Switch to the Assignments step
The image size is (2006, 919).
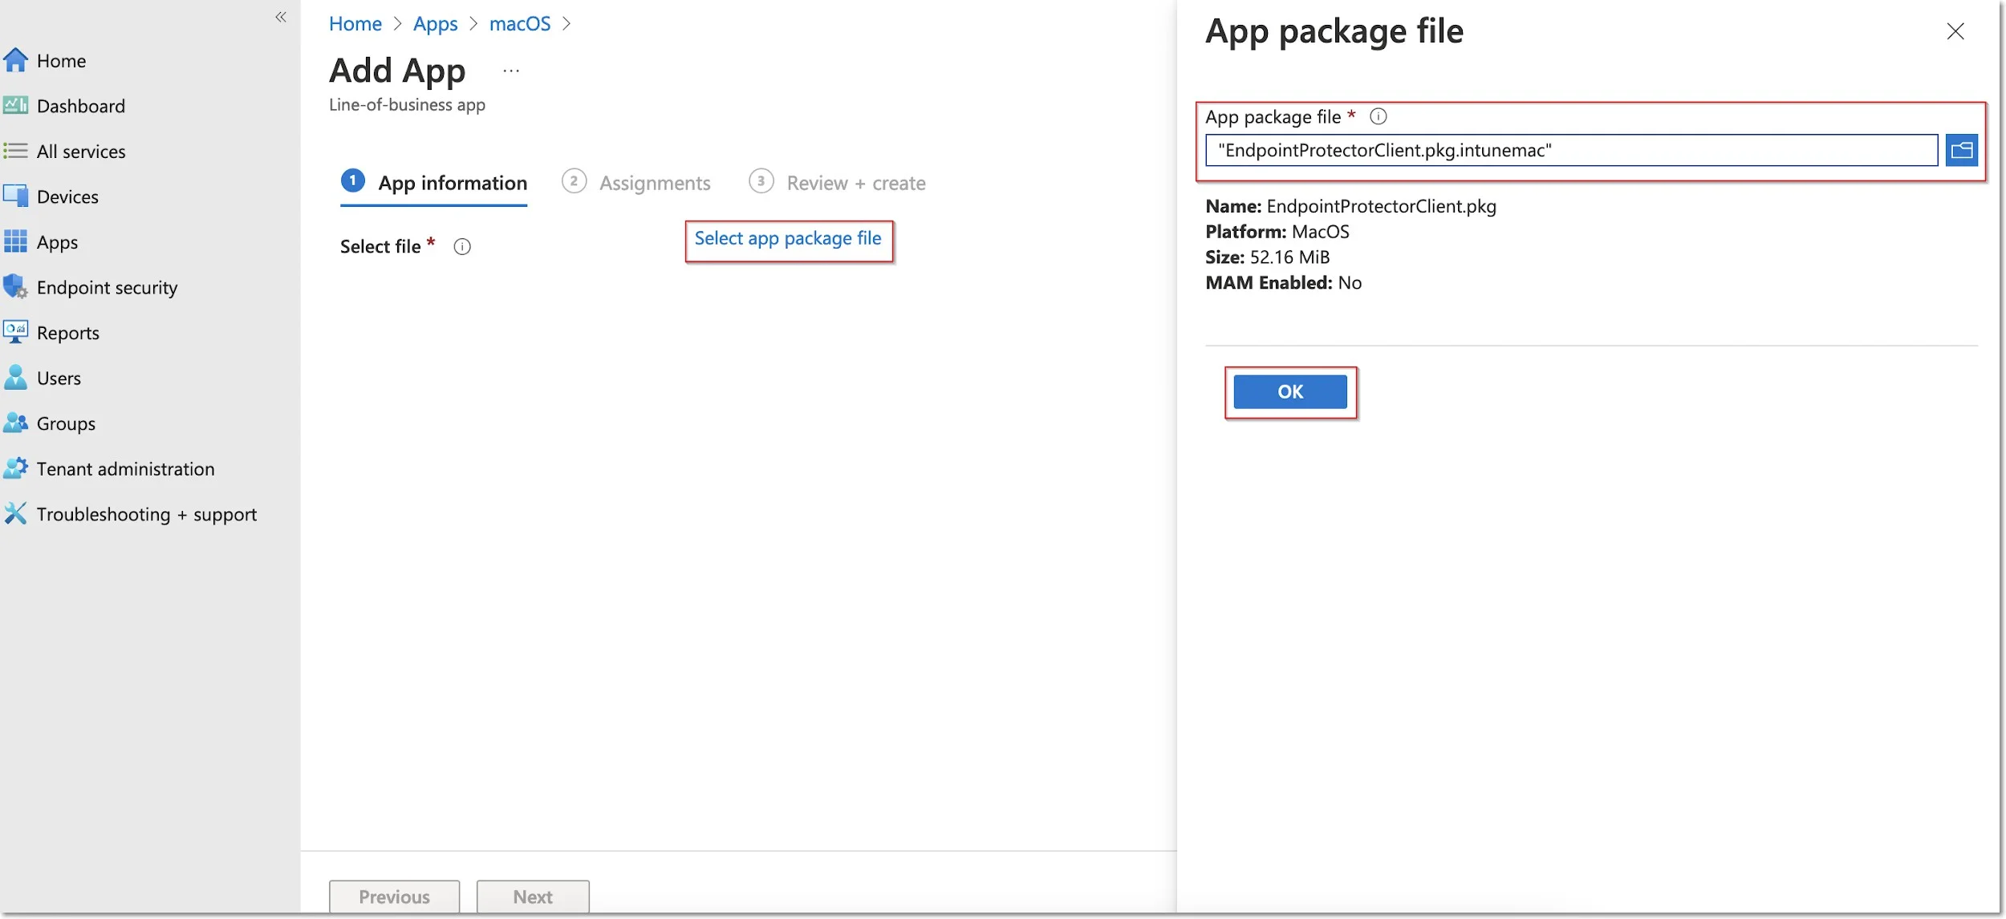pos(636,183)
